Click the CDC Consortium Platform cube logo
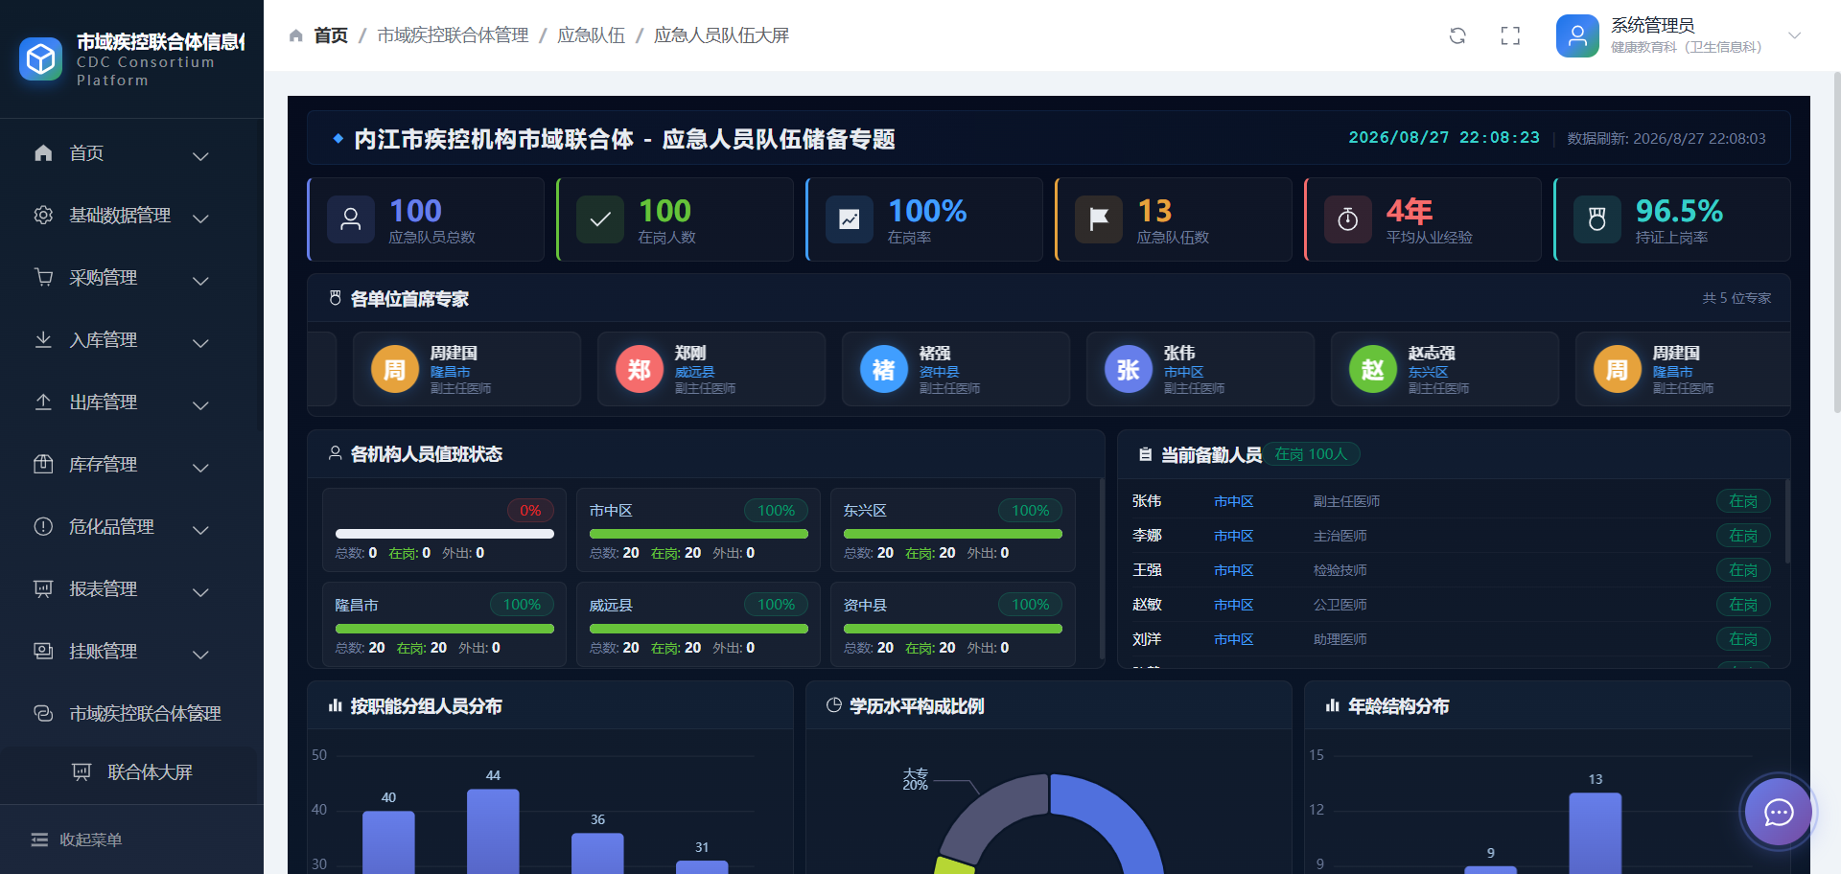The image size is (1841, 874). tap(40, 59)
